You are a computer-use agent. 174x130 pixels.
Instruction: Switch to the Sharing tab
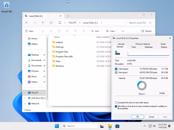pyautogui.click(x=164, y=47)
